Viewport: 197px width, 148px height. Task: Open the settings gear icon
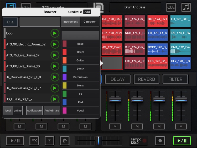click(x=65, y=141)
